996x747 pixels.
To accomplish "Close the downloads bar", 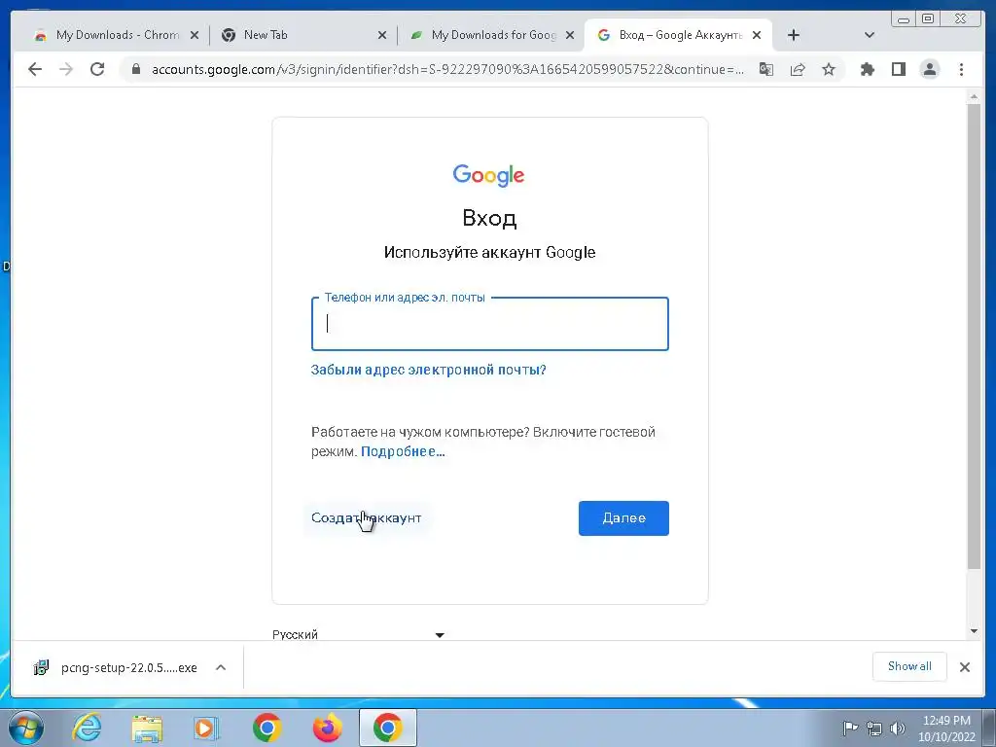I will (x=964, y=667).
